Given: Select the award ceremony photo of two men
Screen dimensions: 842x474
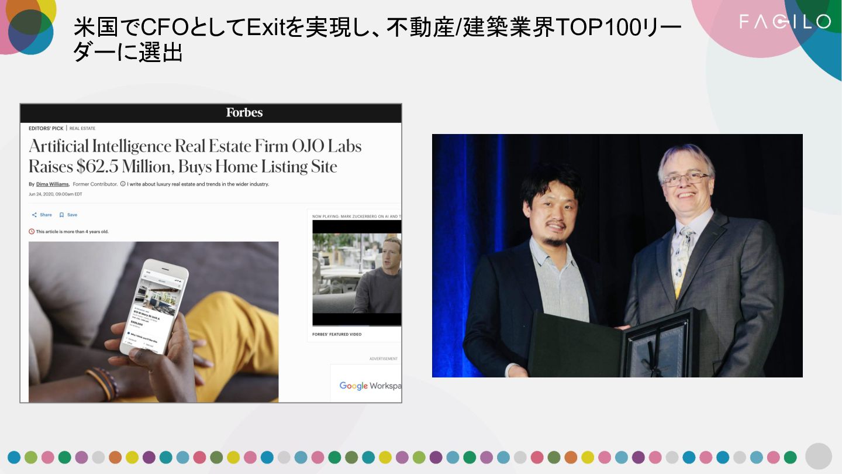Looking at the screenshot, I should coord(617,256).
